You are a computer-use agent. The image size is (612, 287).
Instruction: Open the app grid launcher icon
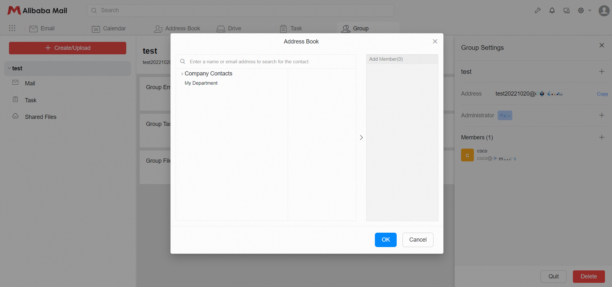[12, 28]
